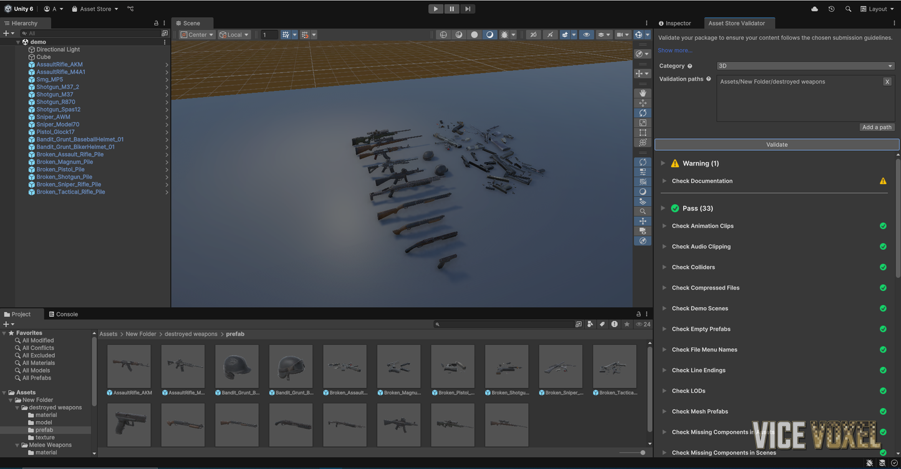Click the Show more link
The height and width of the screenshot is (469, 901).
point(675,50)
